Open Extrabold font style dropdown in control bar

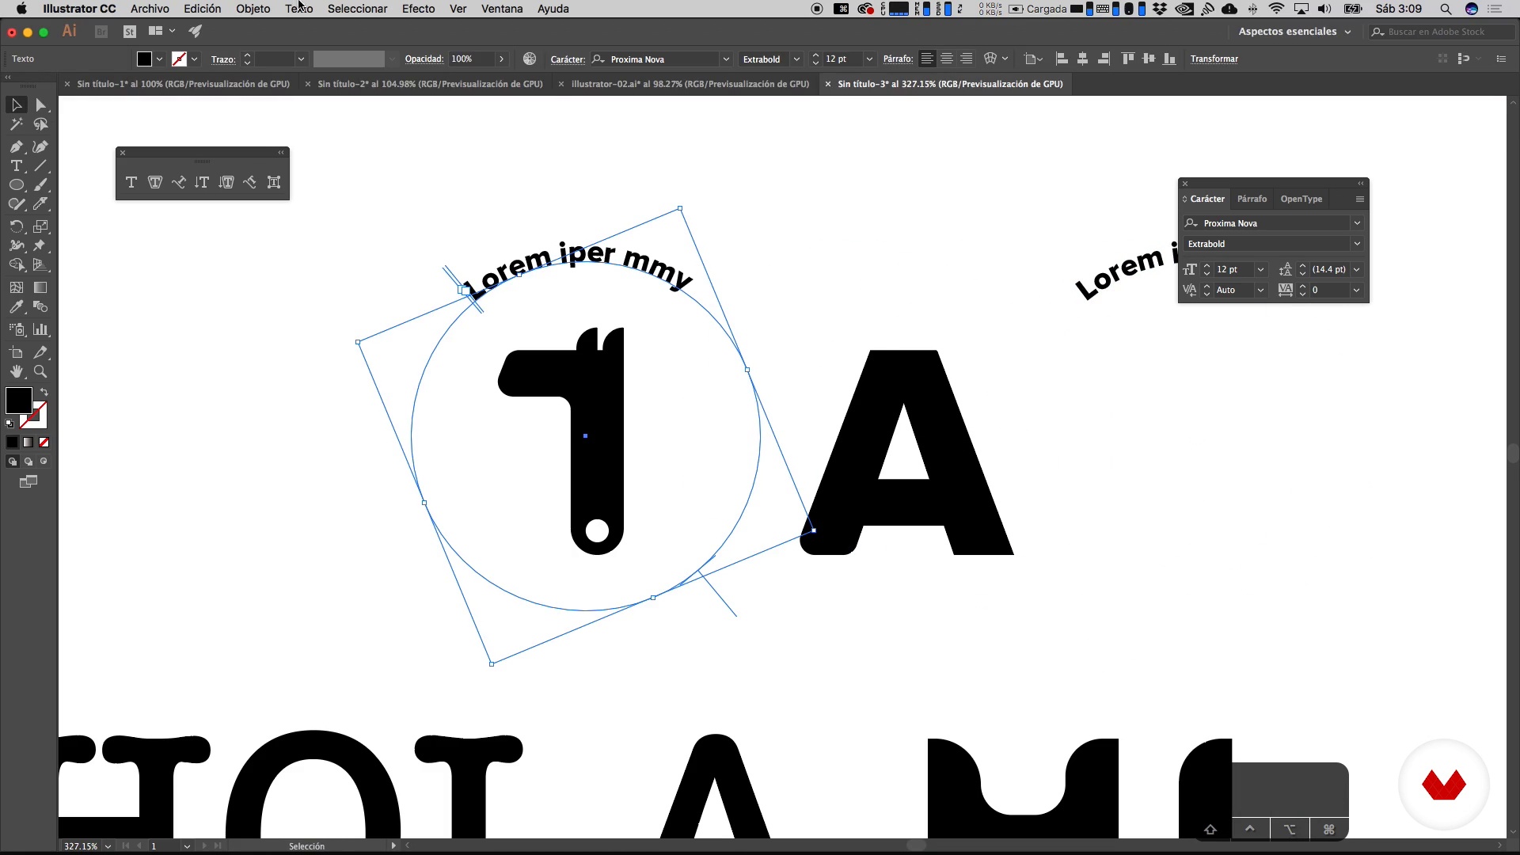point(796,59)
